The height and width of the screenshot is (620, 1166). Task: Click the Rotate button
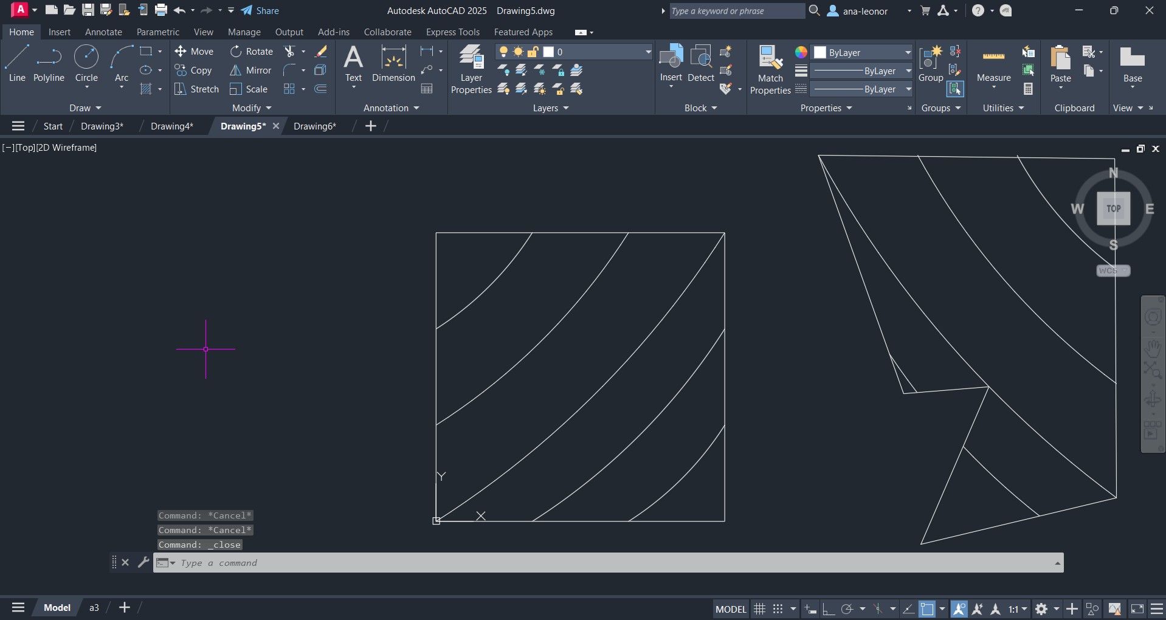click(x=251, y=52)
